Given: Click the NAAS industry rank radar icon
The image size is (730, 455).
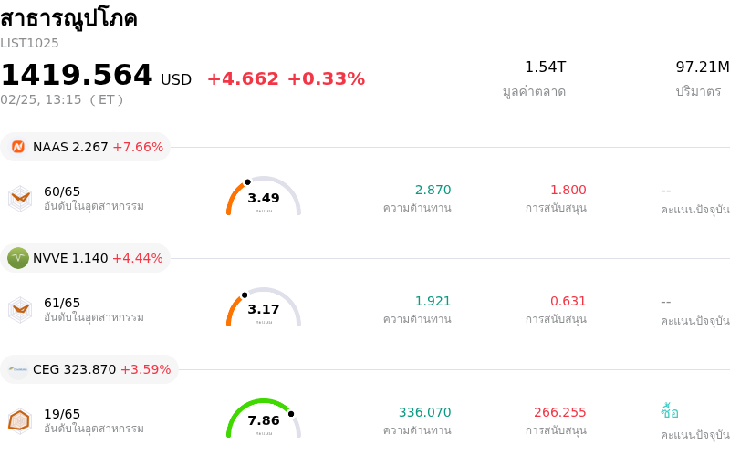Looking at the screenshot, I should [x=20, y=198].
